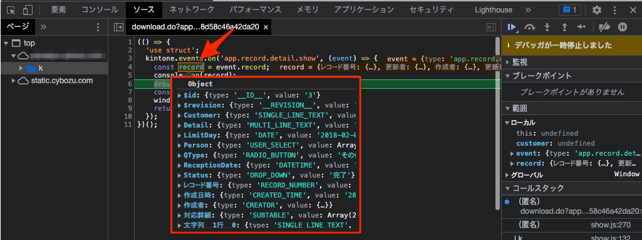Toggle pause on exceptions

coord(623,27)
